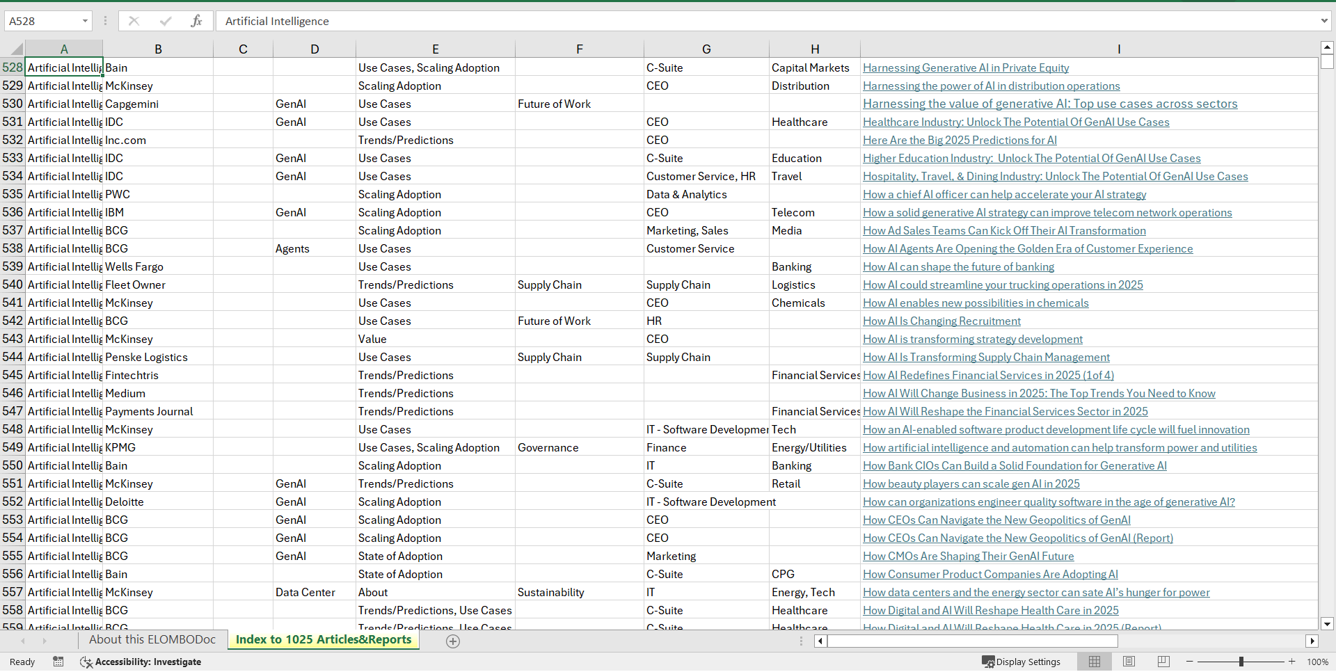The height and width of the screenshot is (672, 1336).
Task: Click the zoom out minus icon
Action: [1189, 662]
